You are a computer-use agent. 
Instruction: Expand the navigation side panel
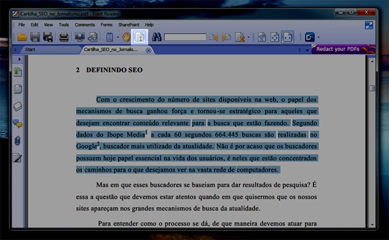click(x=19, y=59)
